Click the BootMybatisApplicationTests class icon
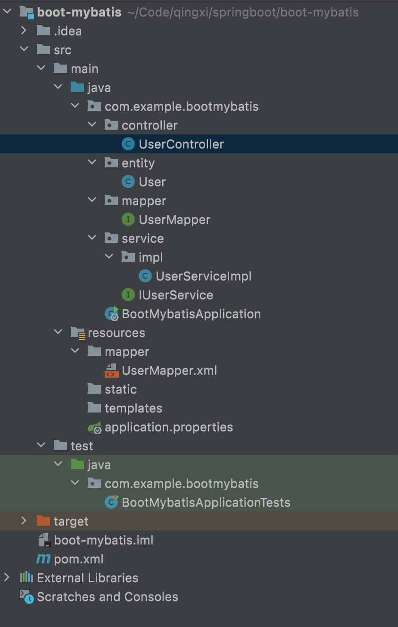The image size is (398, 627). click(112, 503)
